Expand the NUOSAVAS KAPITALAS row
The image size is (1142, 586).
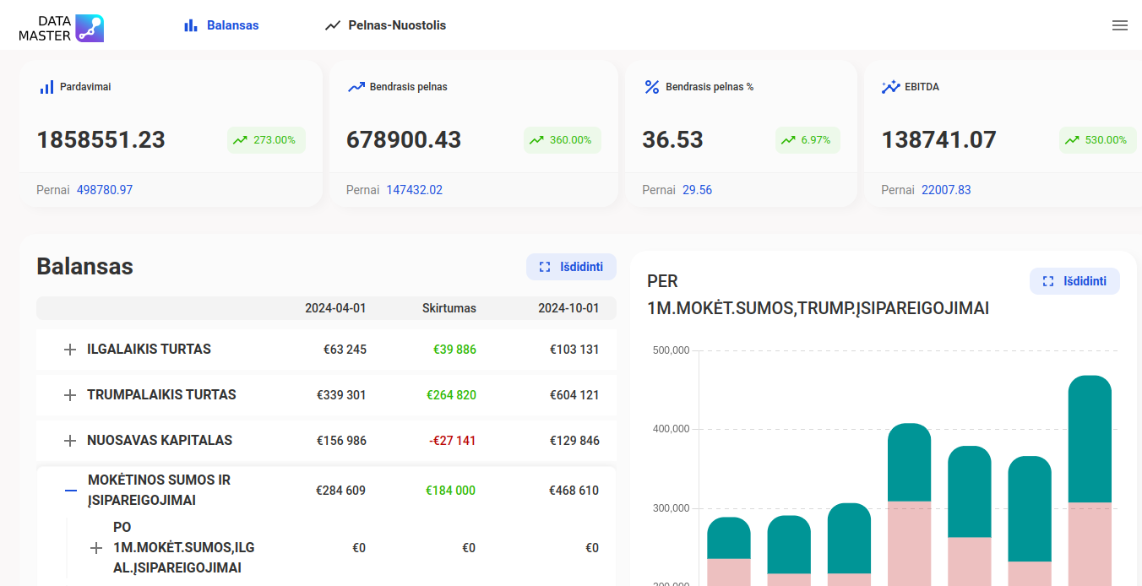tap(70, 441)
